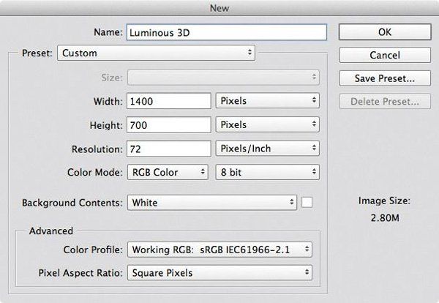Open the Color Profile dropdown
Screen dimensions: 439x303
(x=219, y=250)
